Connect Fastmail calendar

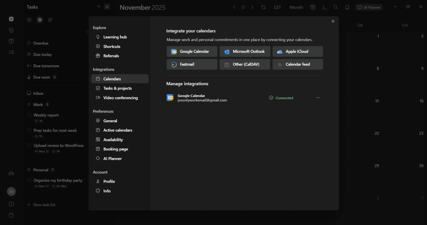pyautogui.click(x=192, y=64)
